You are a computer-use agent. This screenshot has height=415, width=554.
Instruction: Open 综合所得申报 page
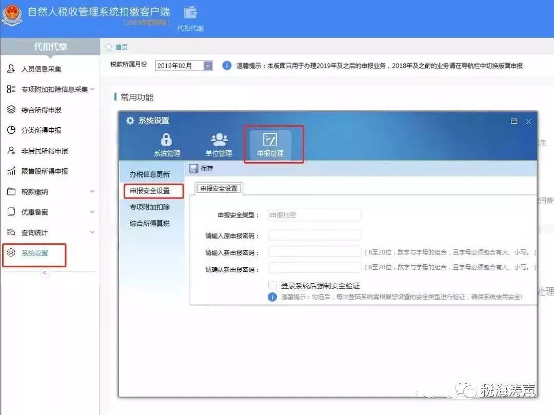42,110
